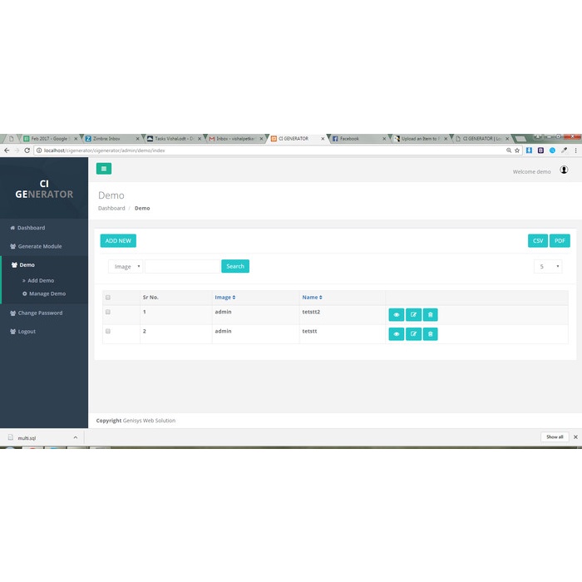Image resolution: width=582 pixels, height=582 pixels.
Task: Open the browser zoom magnifier icon
Action: tap(509, 150)
